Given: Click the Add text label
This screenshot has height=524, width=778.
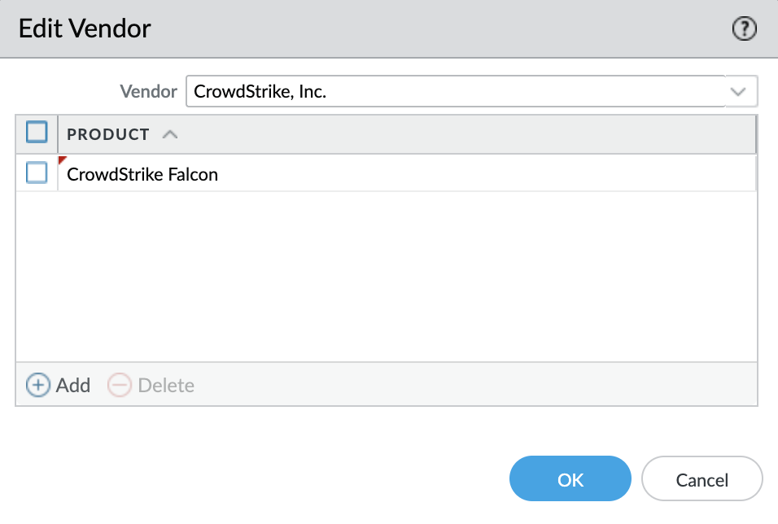Looking at the screenshot, I should coord(73,385).
